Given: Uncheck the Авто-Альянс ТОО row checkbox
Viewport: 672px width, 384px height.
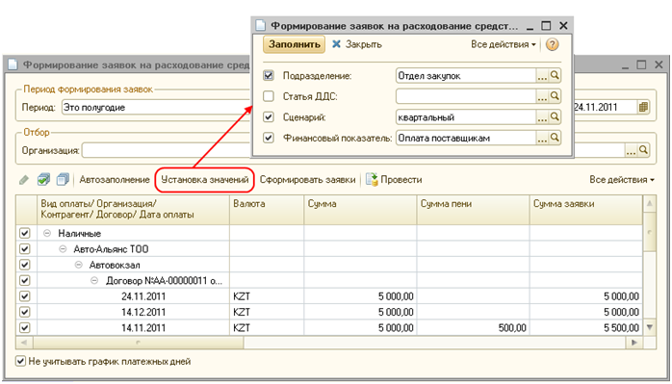Looking at the screenshot, I should (x=25, y=249).
